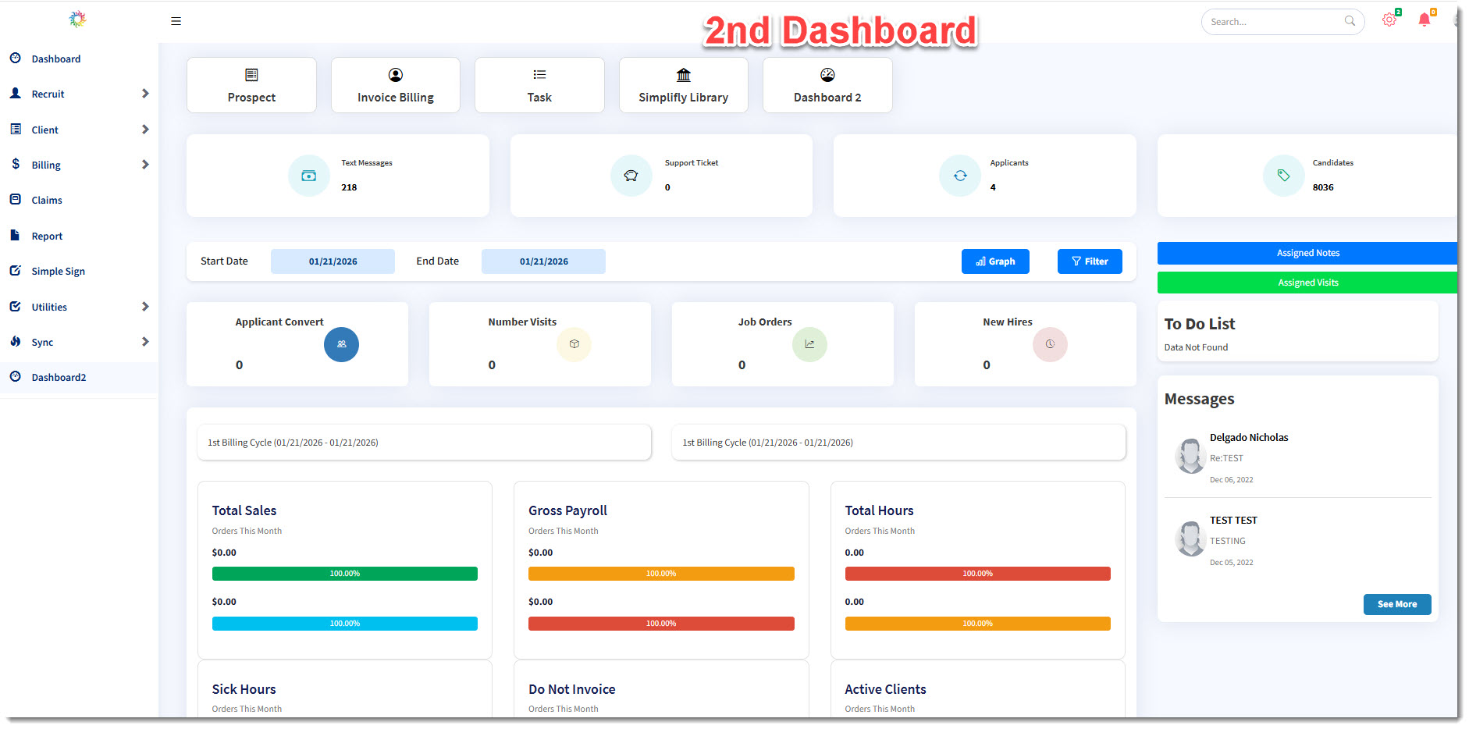Click the Total Sales green progress bar
Viewport: 1469px width, 729px height.
pyautogui.click(x=344, y=574)
